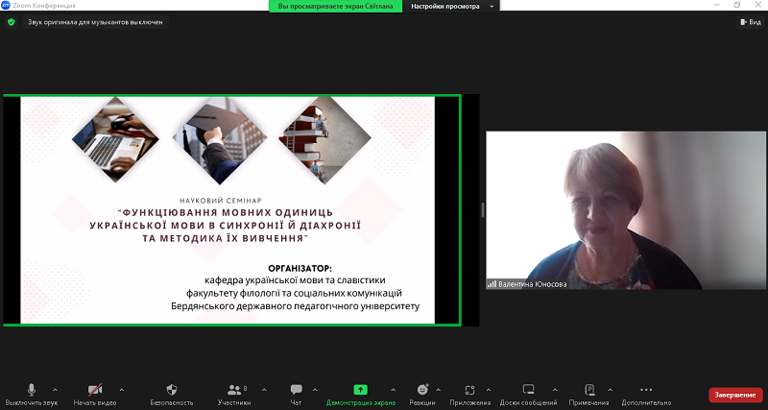Mute the microphone using Выключить звук
The image size is (768, 410).
point(31,390)
